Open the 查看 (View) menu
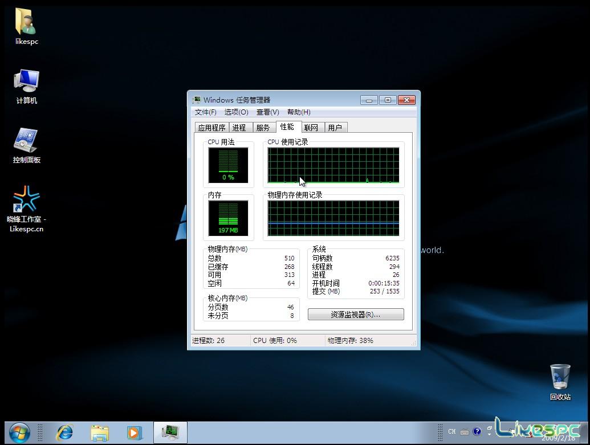This screenshot has width=590, height=445. [267, 112]
